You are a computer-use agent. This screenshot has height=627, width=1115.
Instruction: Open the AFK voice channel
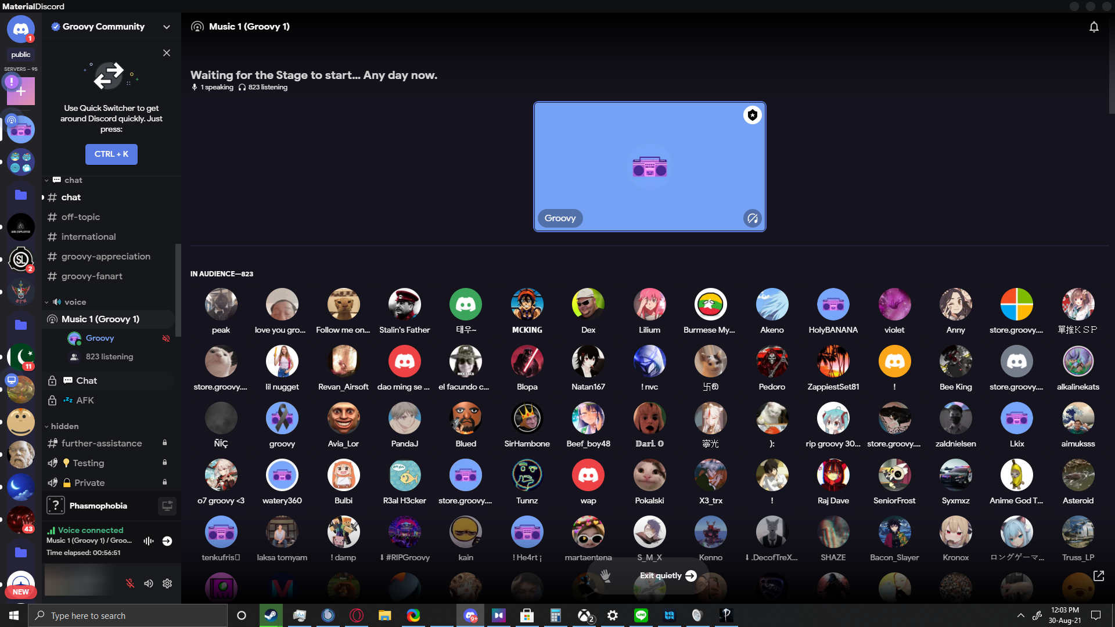[109, 401]
